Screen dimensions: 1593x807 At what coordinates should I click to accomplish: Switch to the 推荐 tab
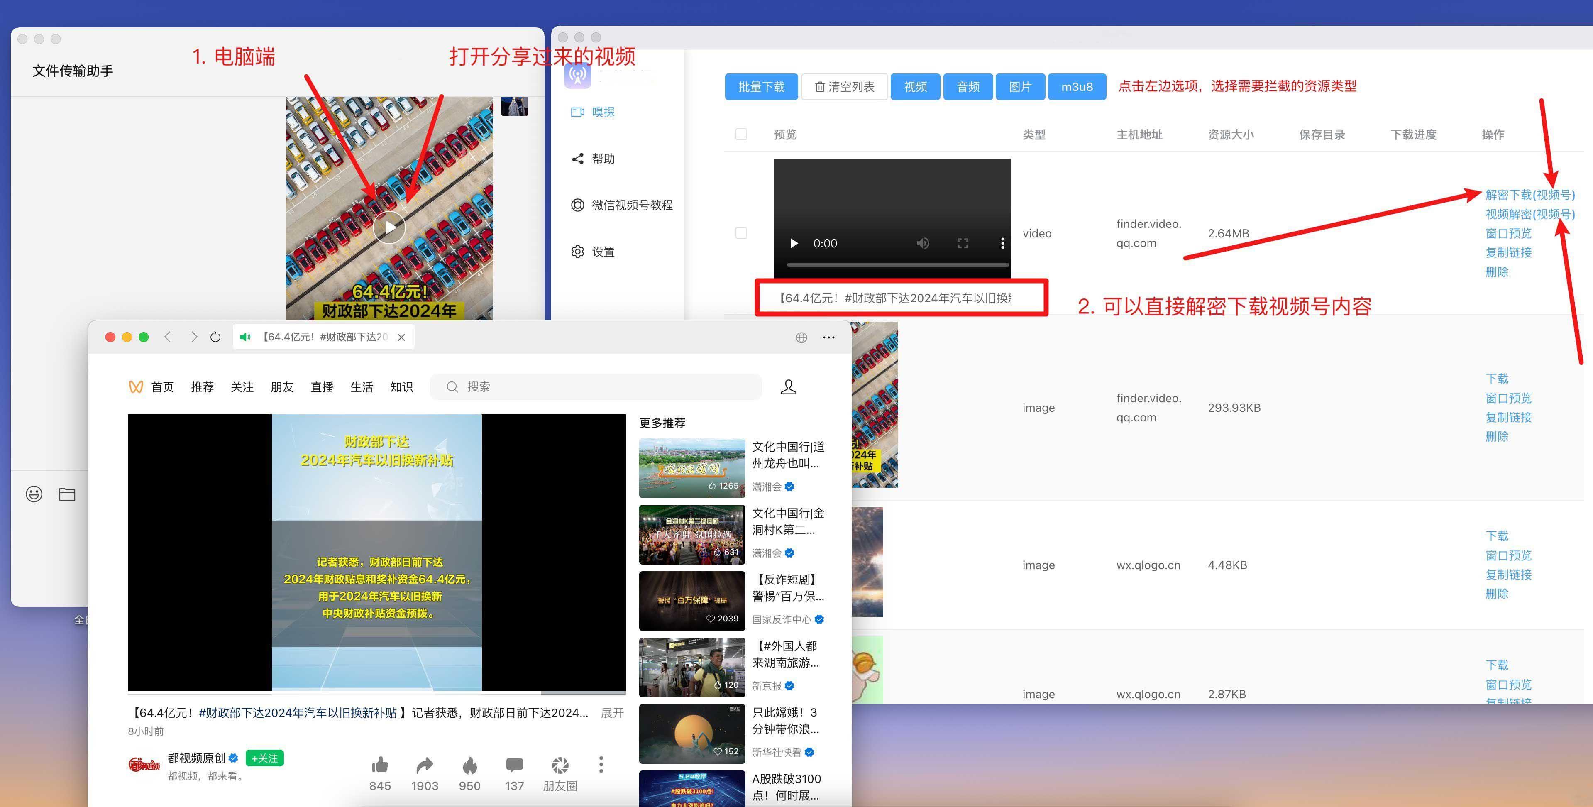202,386
